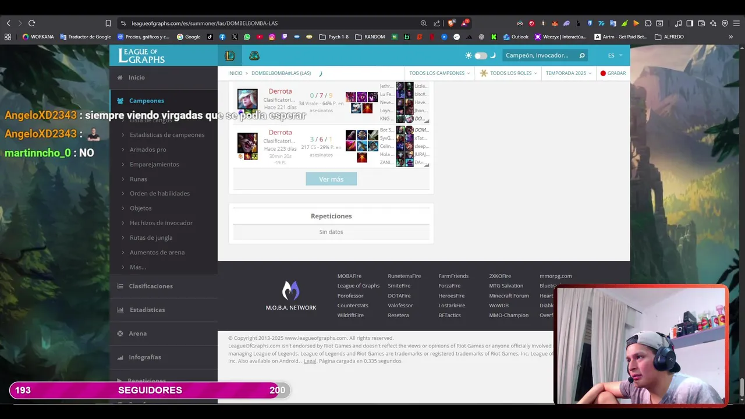Bookmark this page from the address bar
The image size is (745, 419).
coord(108,23)
